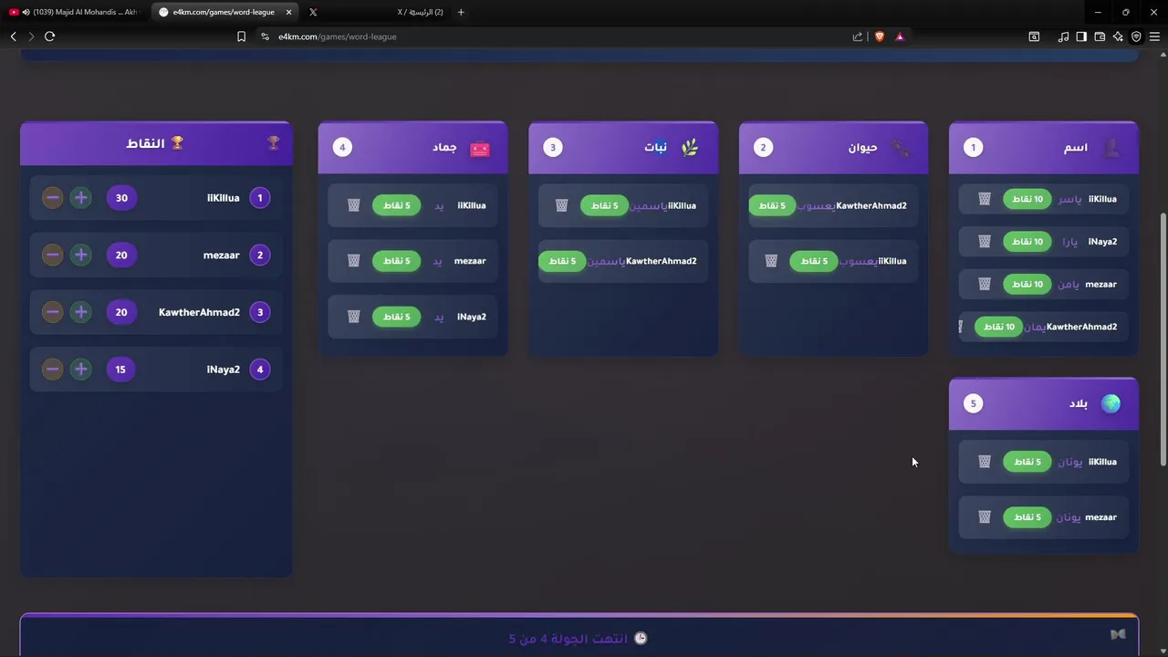The image size is (1168, 657).
Task: Click the score 30 badge for iiKillua
Action: pos(121,198)
